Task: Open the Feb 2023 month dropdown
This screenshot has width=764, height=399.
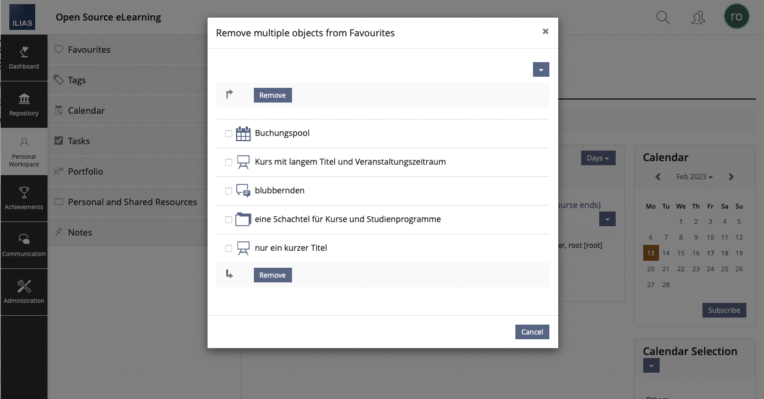Action: click(694, 177)
